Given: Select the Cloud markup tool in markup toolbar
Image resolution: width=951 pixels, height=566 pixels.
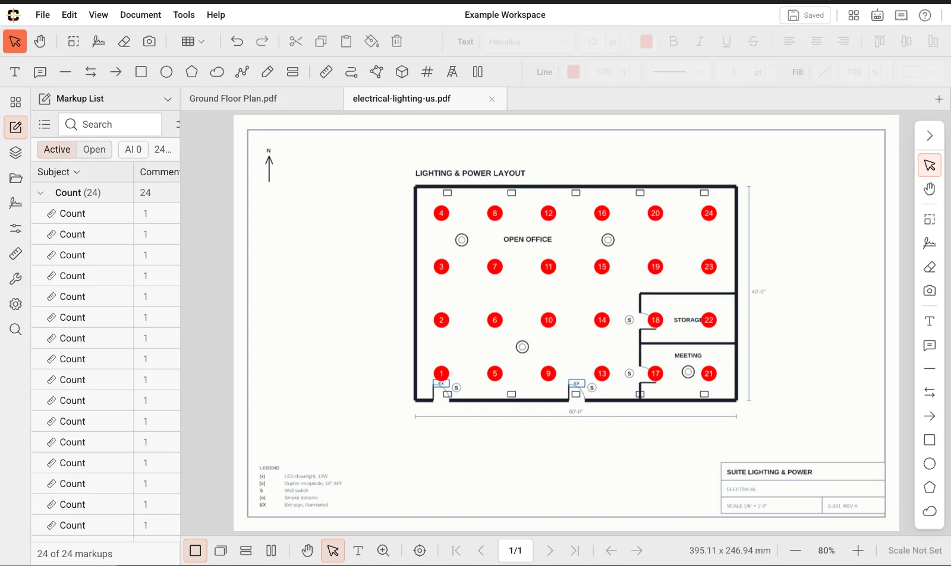Looking at the screenshot, I should coord(217,72).
